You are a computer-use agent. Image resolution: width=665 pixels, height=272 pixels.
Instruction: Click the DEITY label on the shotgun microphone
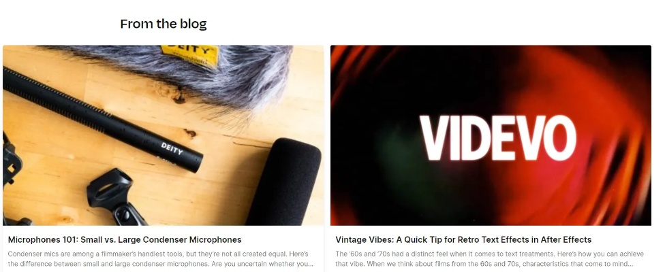pos(172,149)
